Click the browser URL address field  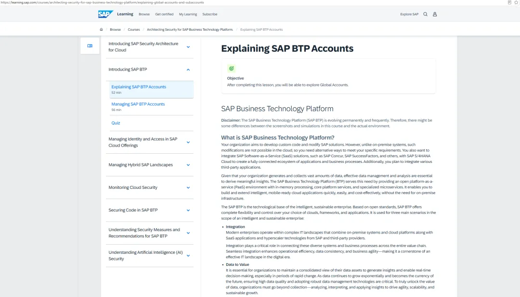(x=102, y=2)
